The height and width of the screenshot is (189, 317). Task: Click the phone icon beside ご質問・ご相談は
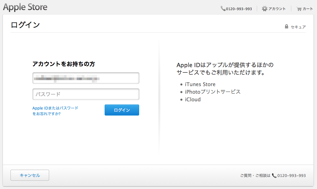pos(274,175)
